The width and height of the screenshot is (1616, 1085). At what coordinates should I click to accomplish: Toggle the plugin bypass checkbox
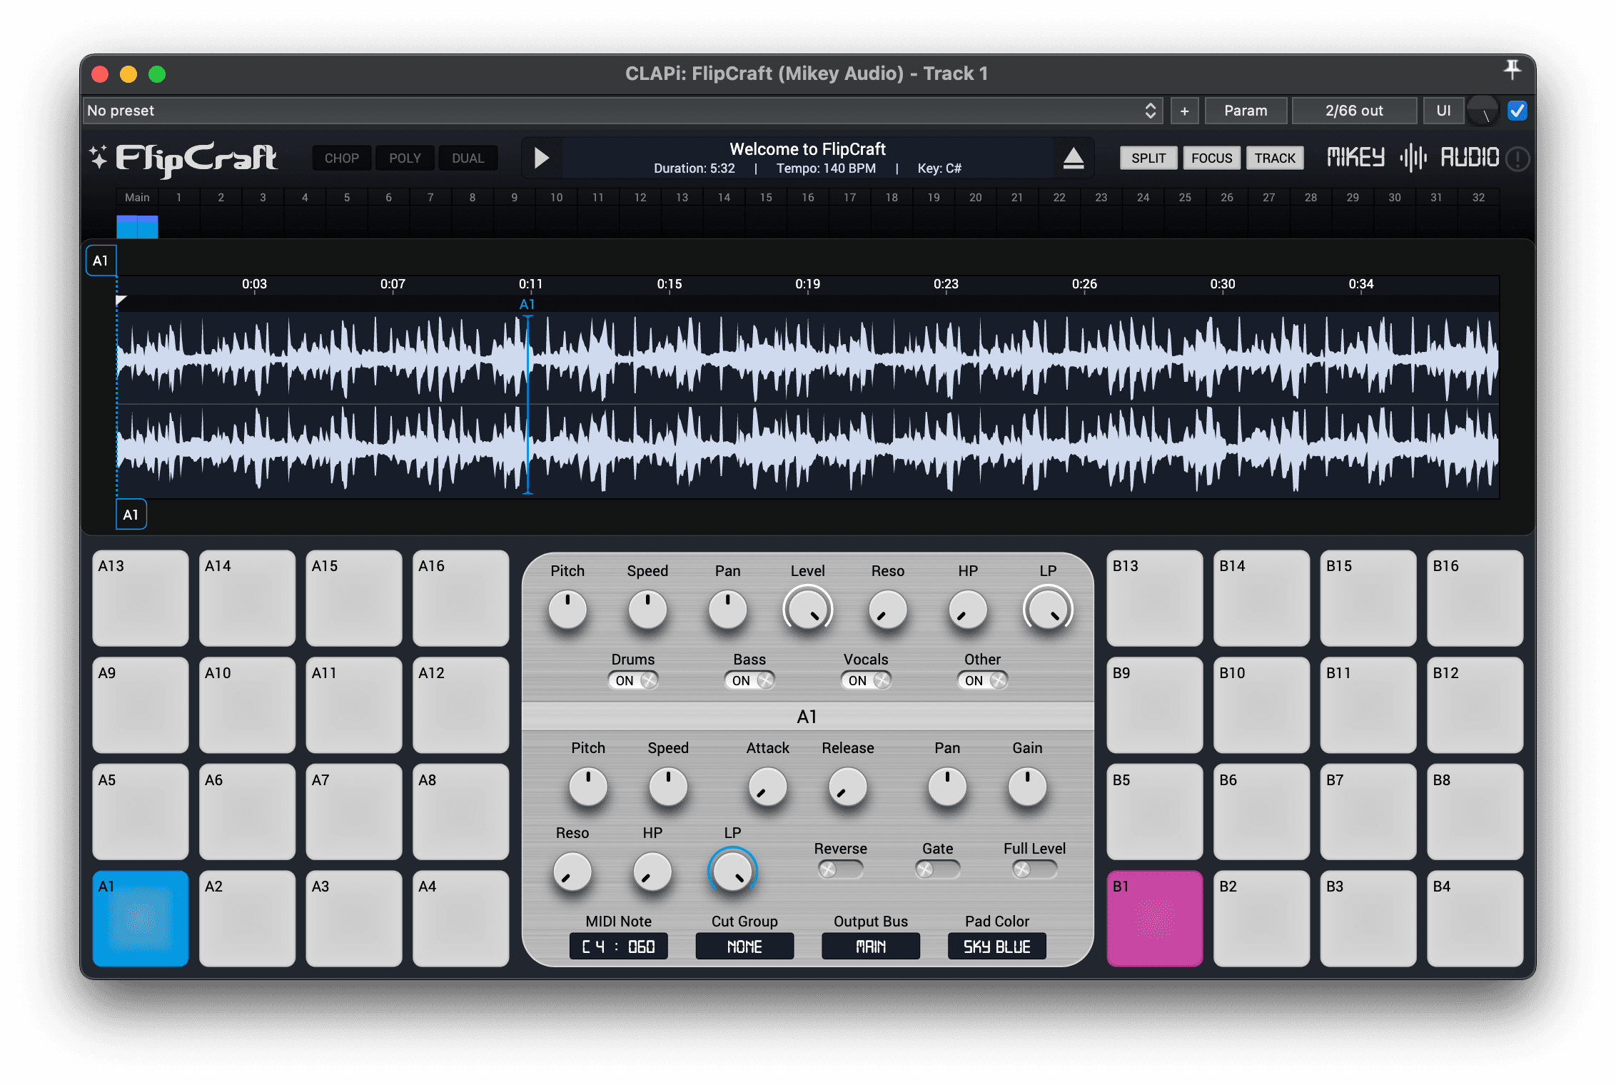coord(1517,111)
